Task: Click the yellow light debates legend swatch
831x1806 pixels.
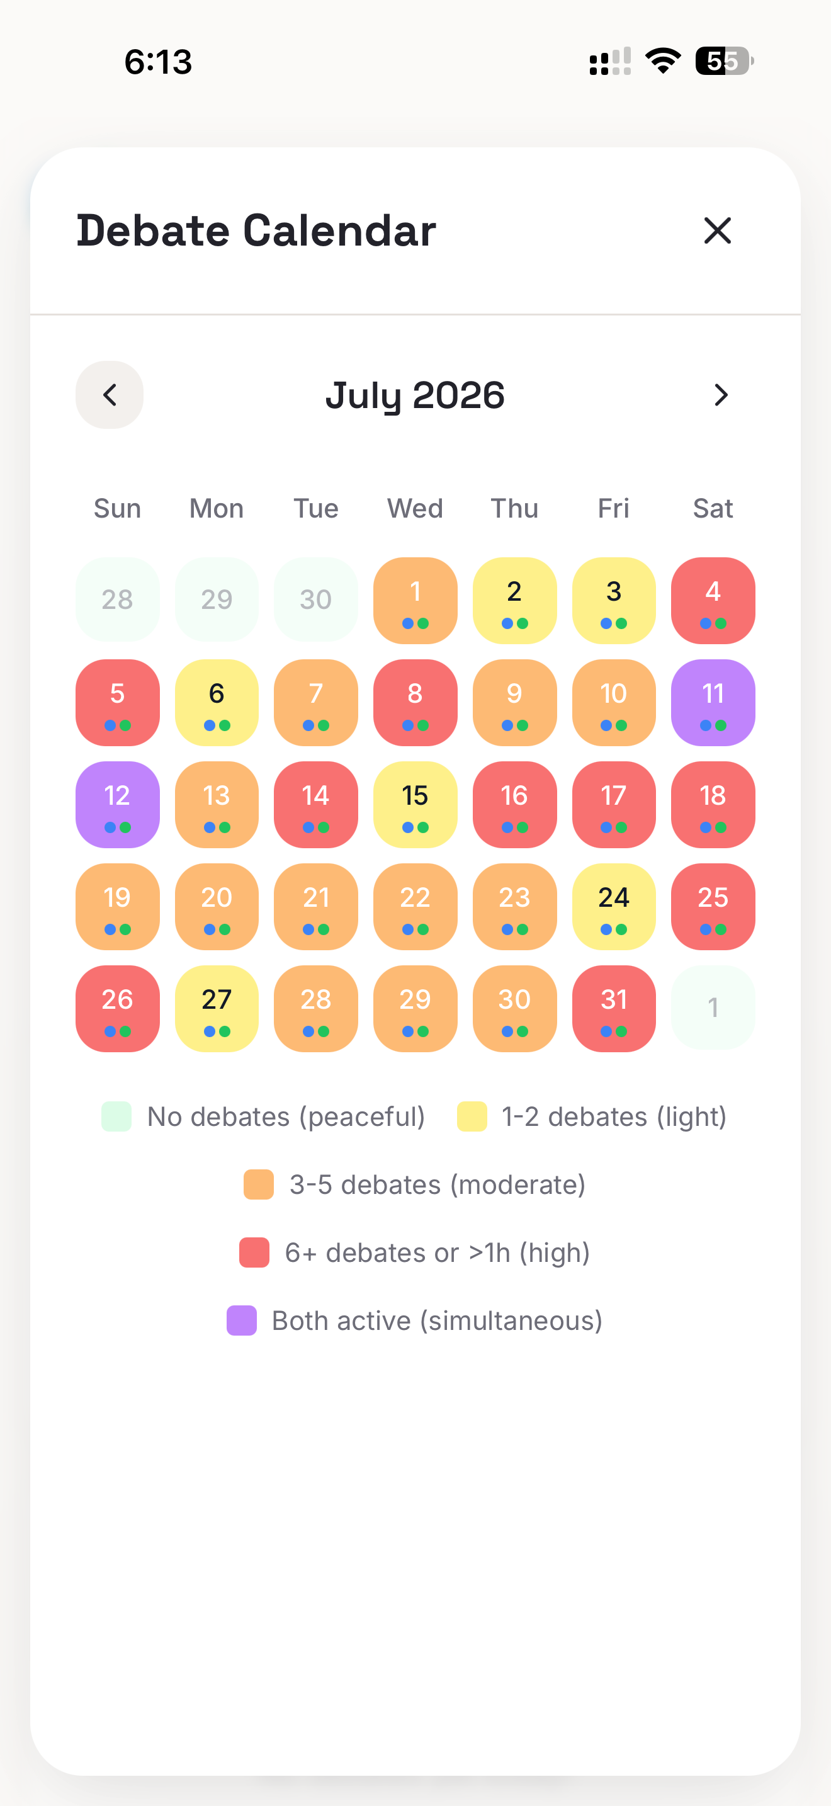Action: point(472,1117)
